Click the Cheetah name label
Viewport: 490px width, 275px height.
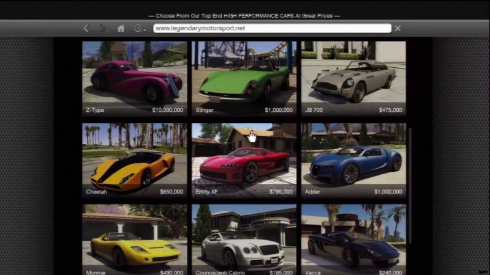tap(96, 192)
